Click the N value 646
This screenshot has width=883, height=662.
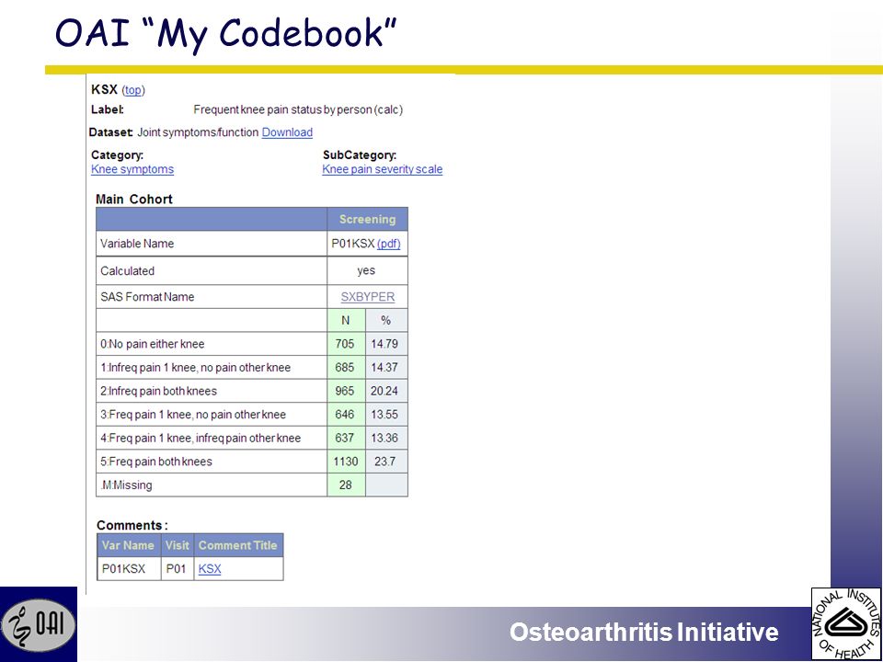tap(345, 415)
